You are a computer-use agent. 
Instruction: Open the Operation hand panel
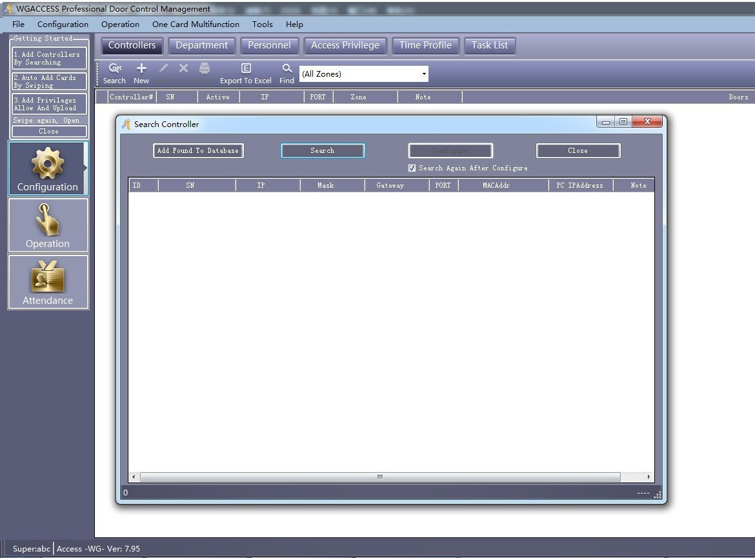tap(48, 225)
